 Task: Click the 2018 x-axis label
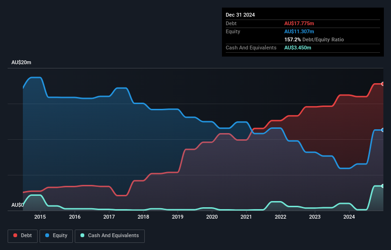click(x=143, y=217)
